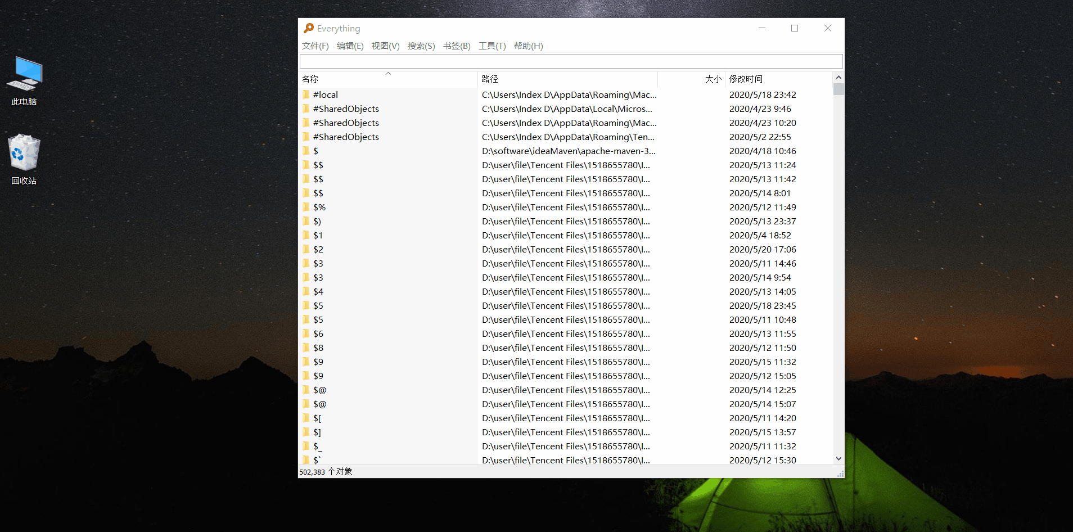Screen dimensions: 1073x532
Task: Click folder icon of #SharedObjects modified 2020/5/2 22:55
Action: 306,137
